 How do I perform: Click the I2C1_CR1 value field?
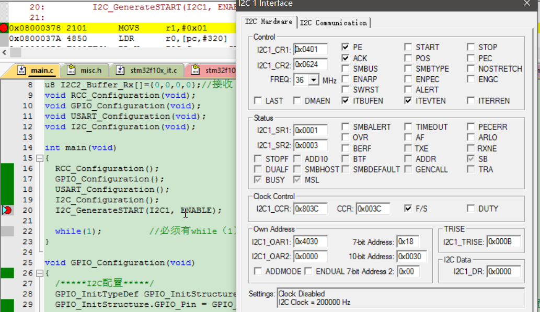(x=311, y=49)
